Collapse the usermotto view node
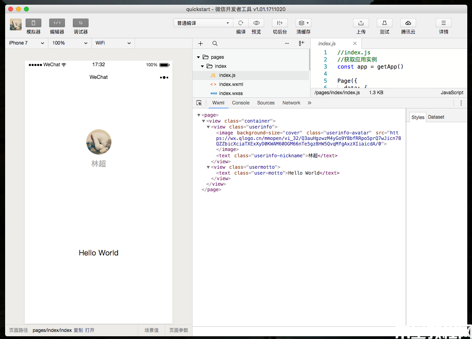 tap(208, 167)
